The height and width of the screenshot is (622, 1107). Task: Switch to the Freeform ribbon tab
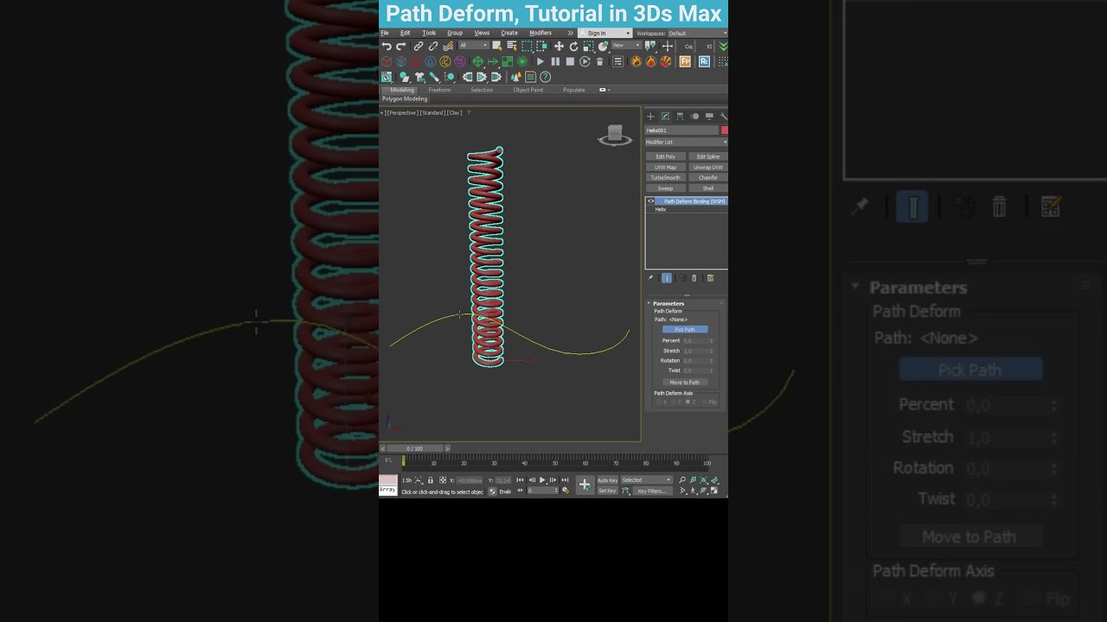click(x=439, y=90)
